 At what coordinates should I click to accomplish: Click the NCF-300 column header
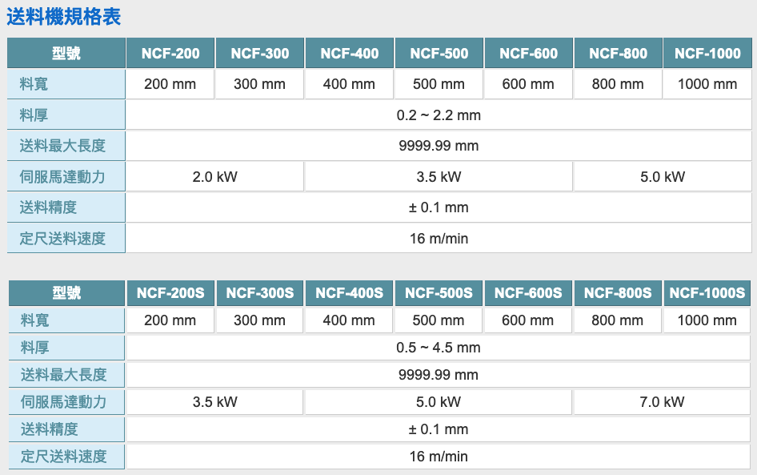[260, 54]
